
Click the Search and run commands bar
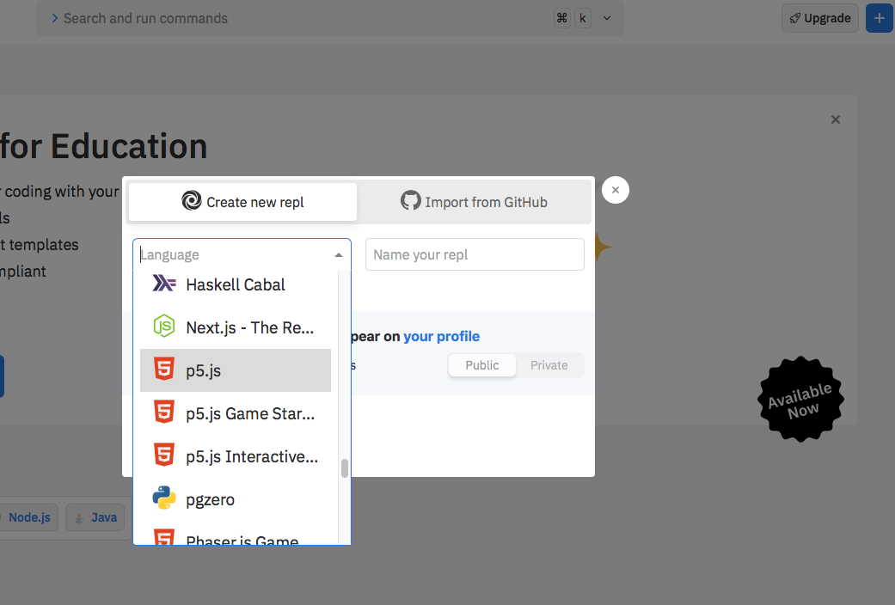pos(330,18)
